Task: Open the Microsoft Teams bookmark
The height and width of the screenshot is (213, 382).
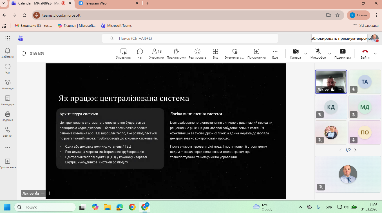Action: [x=116, y=26]
